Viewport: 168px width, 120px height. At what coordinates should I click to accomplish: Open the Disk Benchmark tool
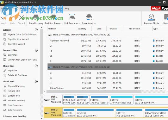click(x=72, y=19)
